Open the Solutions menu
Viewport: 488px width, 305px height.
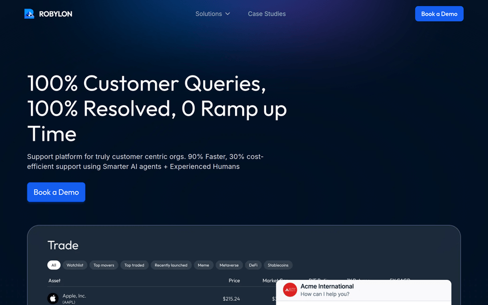(x=209, y=14)
